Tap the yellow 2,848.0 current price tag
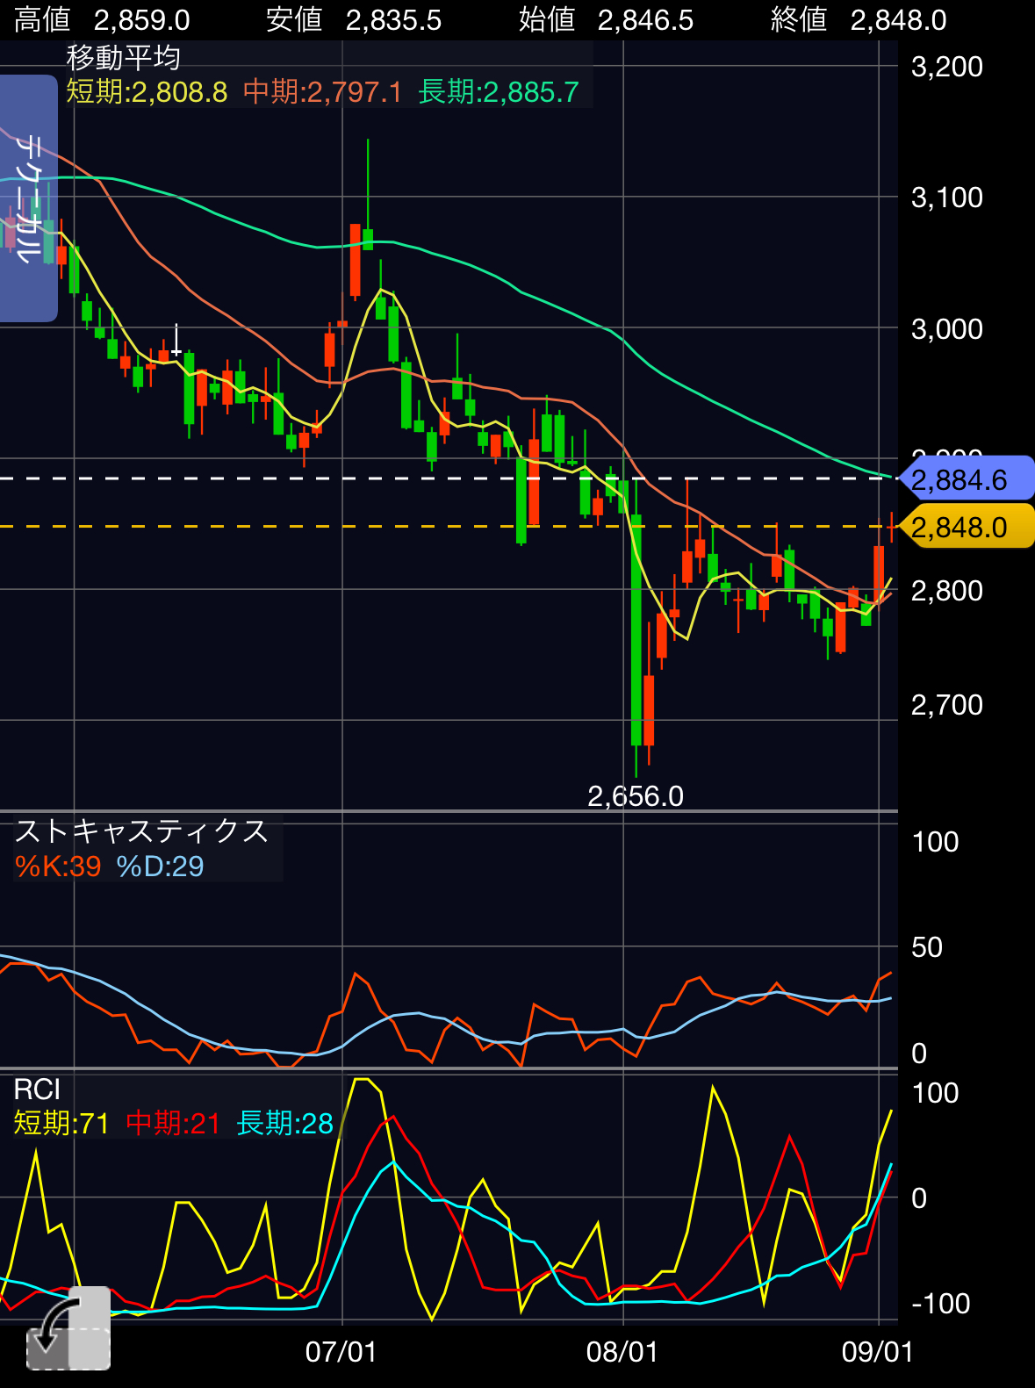1035x1388 pixels. [964, 527]
